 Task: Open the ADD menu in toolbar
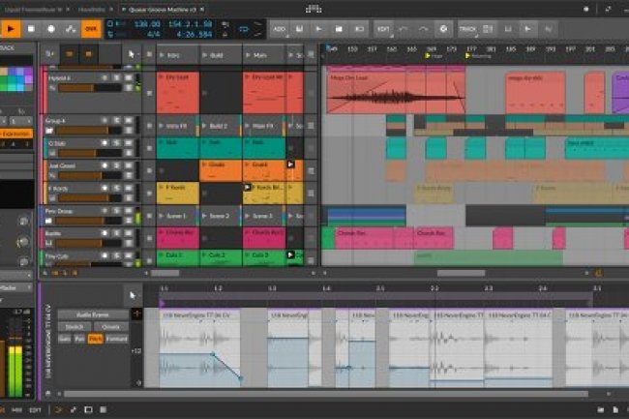(x=279, y=29)
